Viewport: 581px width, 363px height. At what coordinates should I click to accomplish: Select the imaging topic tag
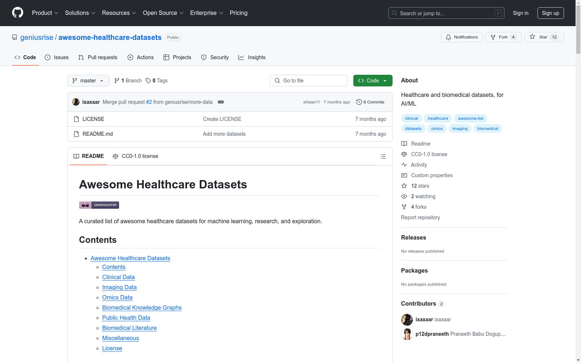(460, 129)
